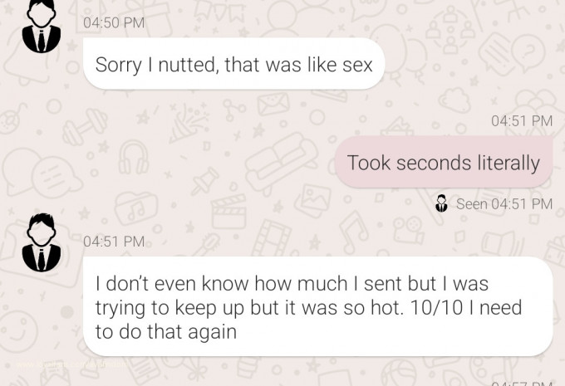
Task: Click the 04:51 PM timestamp above the sent message
Action: coord(521,121)
